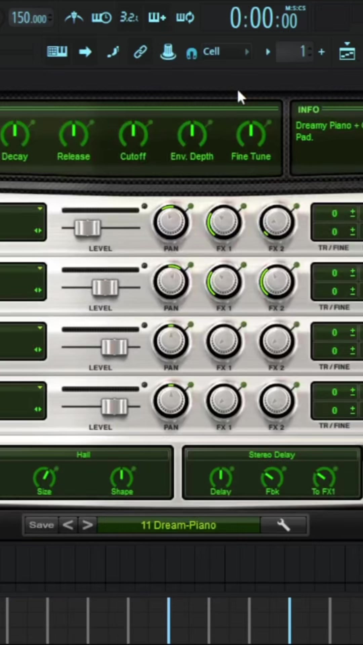Click the stamp icon in toolbar
Viewport: 363px width, 645px height.
168,52
